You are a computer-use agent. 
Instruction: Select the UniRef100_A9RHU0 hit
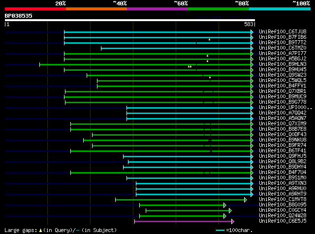(283, 189)
